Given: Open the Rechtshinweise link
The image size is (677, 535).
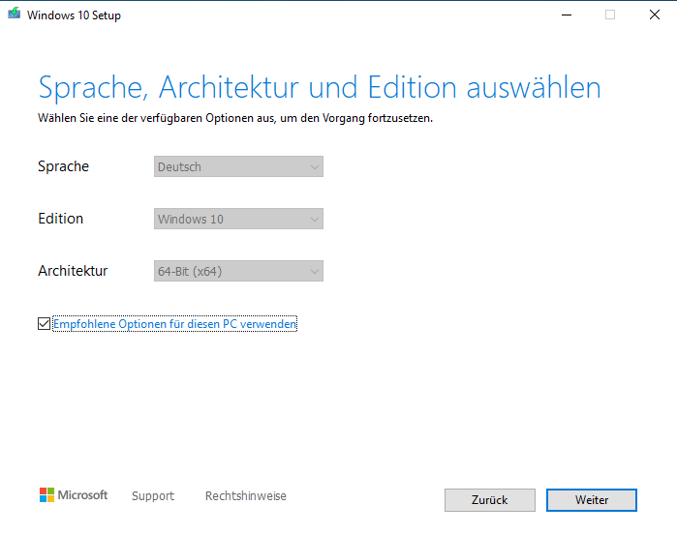Looking at the screenshot, I should [245, 495].
